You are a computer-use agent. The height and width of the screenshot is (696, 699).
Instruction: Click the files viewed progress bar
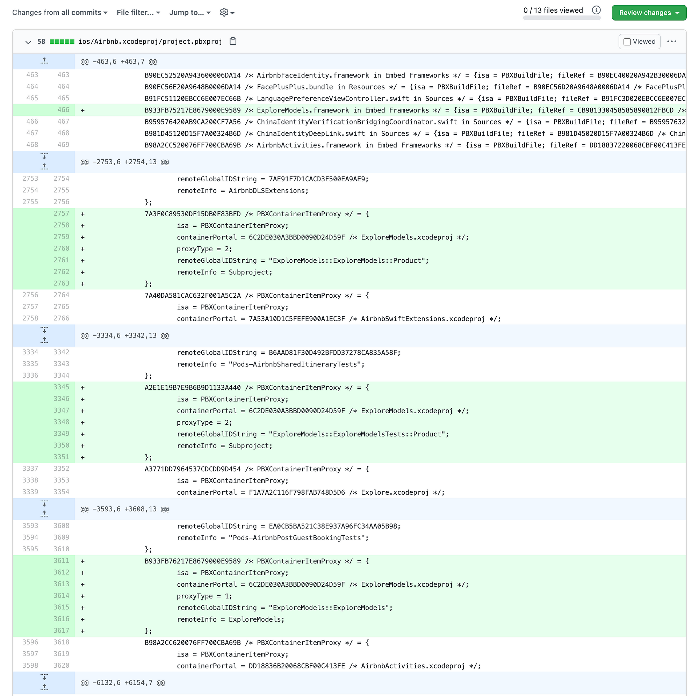click(562, 18)
